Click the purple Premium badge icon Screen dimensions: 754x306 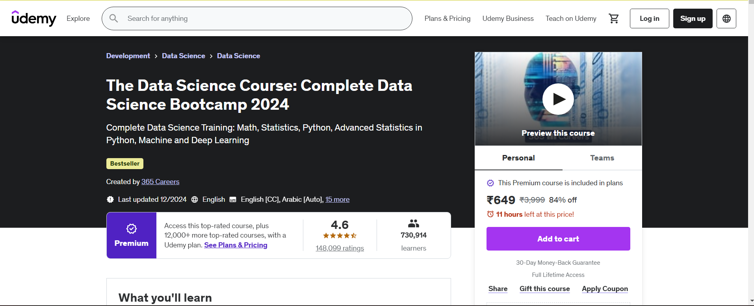(131, 229)
